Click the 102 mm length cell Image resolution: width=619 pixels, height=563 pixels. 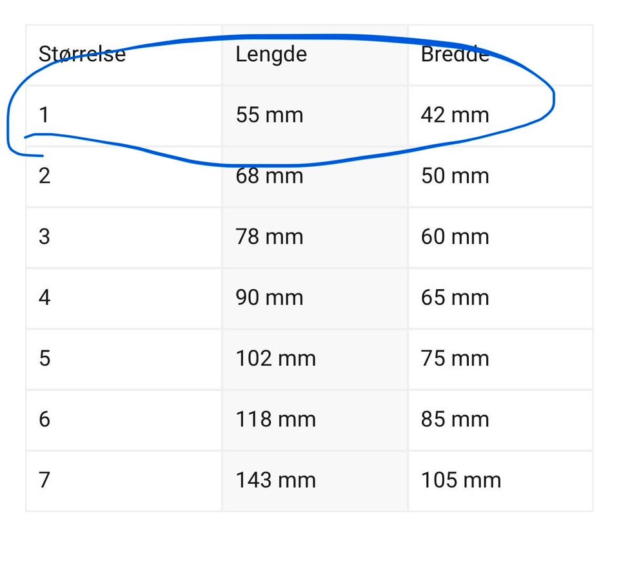(315, 359)
